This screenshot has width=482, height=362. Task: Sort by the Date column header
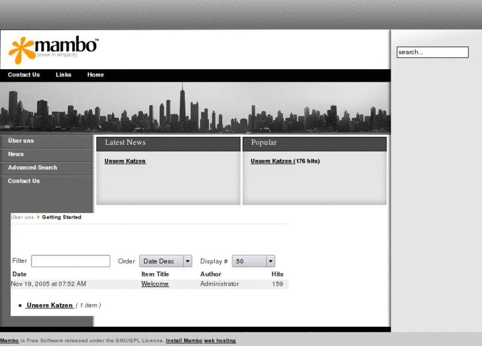[19, 274]
